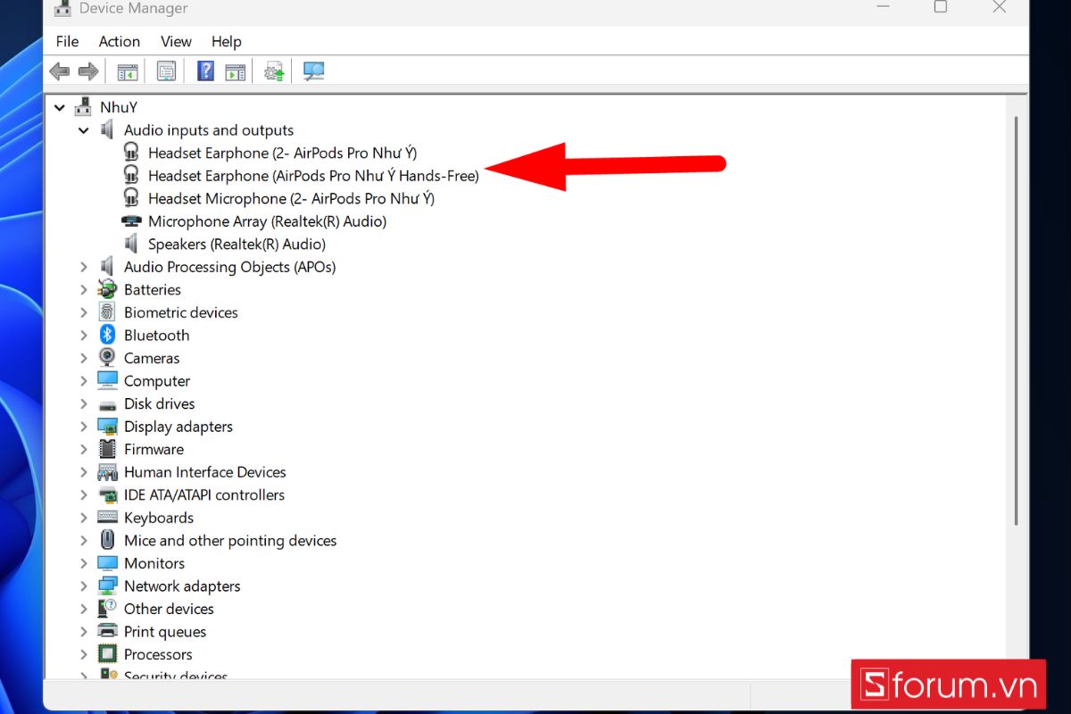Expand the Network adapters chevron

pyautogui.click(x=84, y=585)
